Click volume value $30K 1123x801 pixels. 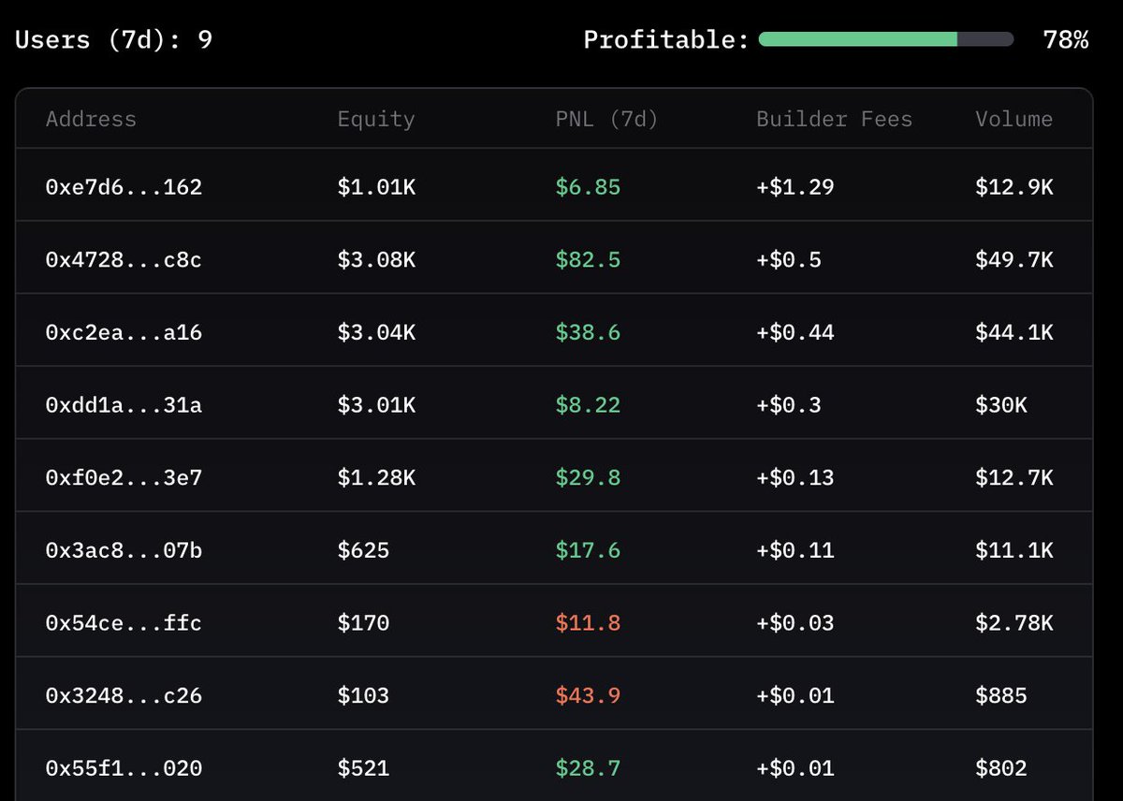1000,405
